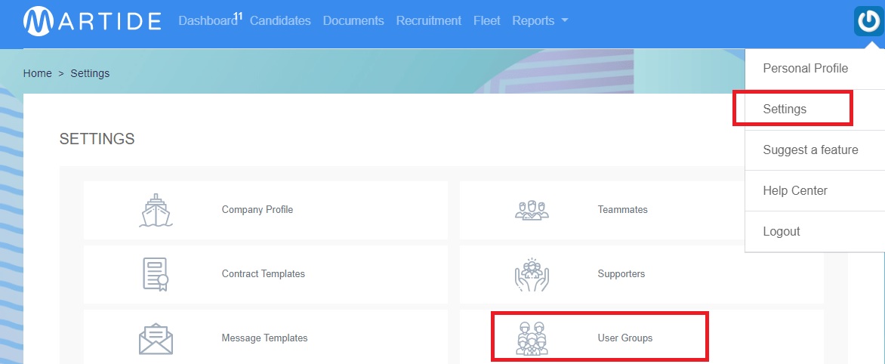Viewport: 885px width, 364px height.
Task: Expand the Reports dropdown menu
Action: pos(540,21)
